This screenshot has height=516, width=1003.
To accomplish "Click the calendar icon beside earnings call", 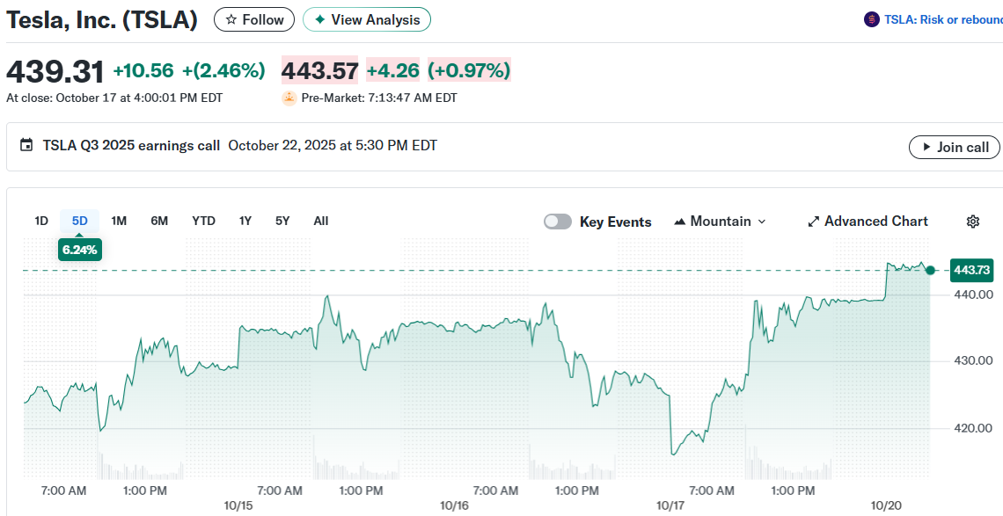I will pyautogui.click(x=26, y=146).
